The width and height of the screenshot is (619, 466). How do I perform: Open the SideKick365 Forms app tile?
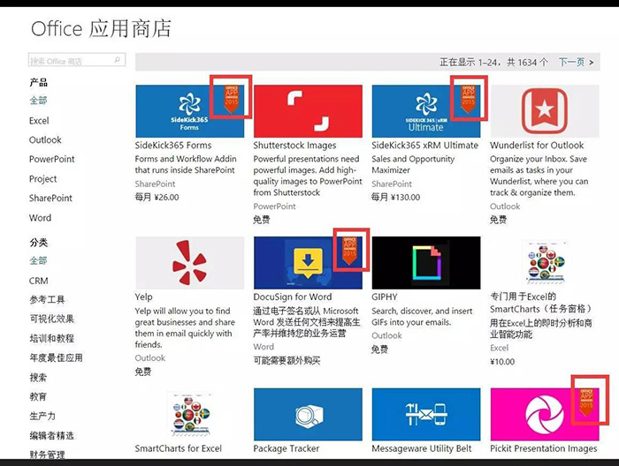[189, 111]
